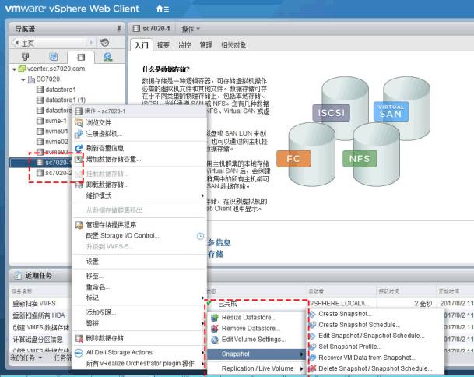Viewport: 474px width, 377px height.
Task: Click delete datastore icon
Action: (79, 338)
